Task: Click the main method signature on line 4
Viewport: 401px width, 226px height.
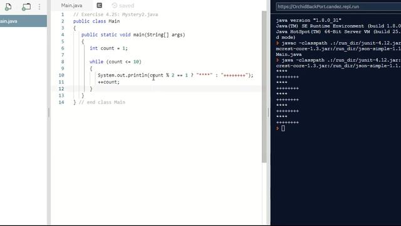Action: (x=133, y=35)
